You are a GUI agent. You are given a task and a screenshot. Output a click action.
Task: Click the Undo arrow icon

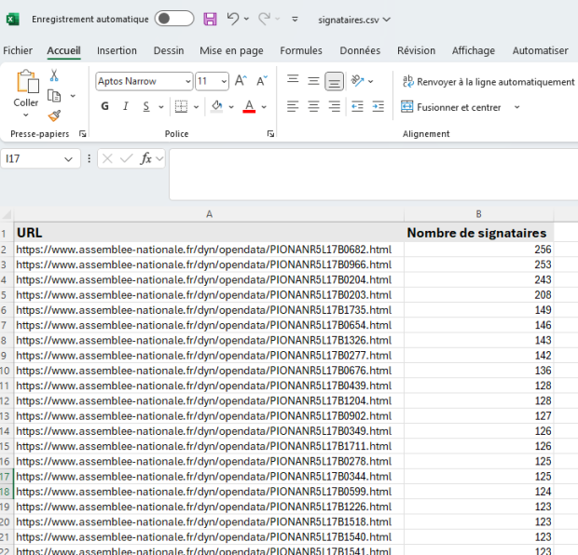[x=233, y=19]
